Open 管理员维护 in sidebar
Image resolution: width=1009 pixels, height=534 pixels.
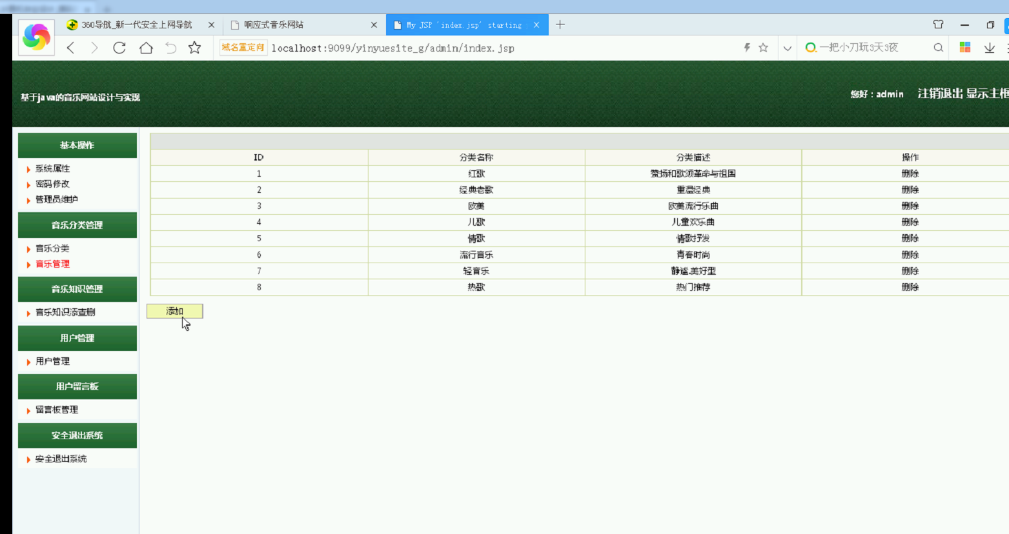click(57, 199)
